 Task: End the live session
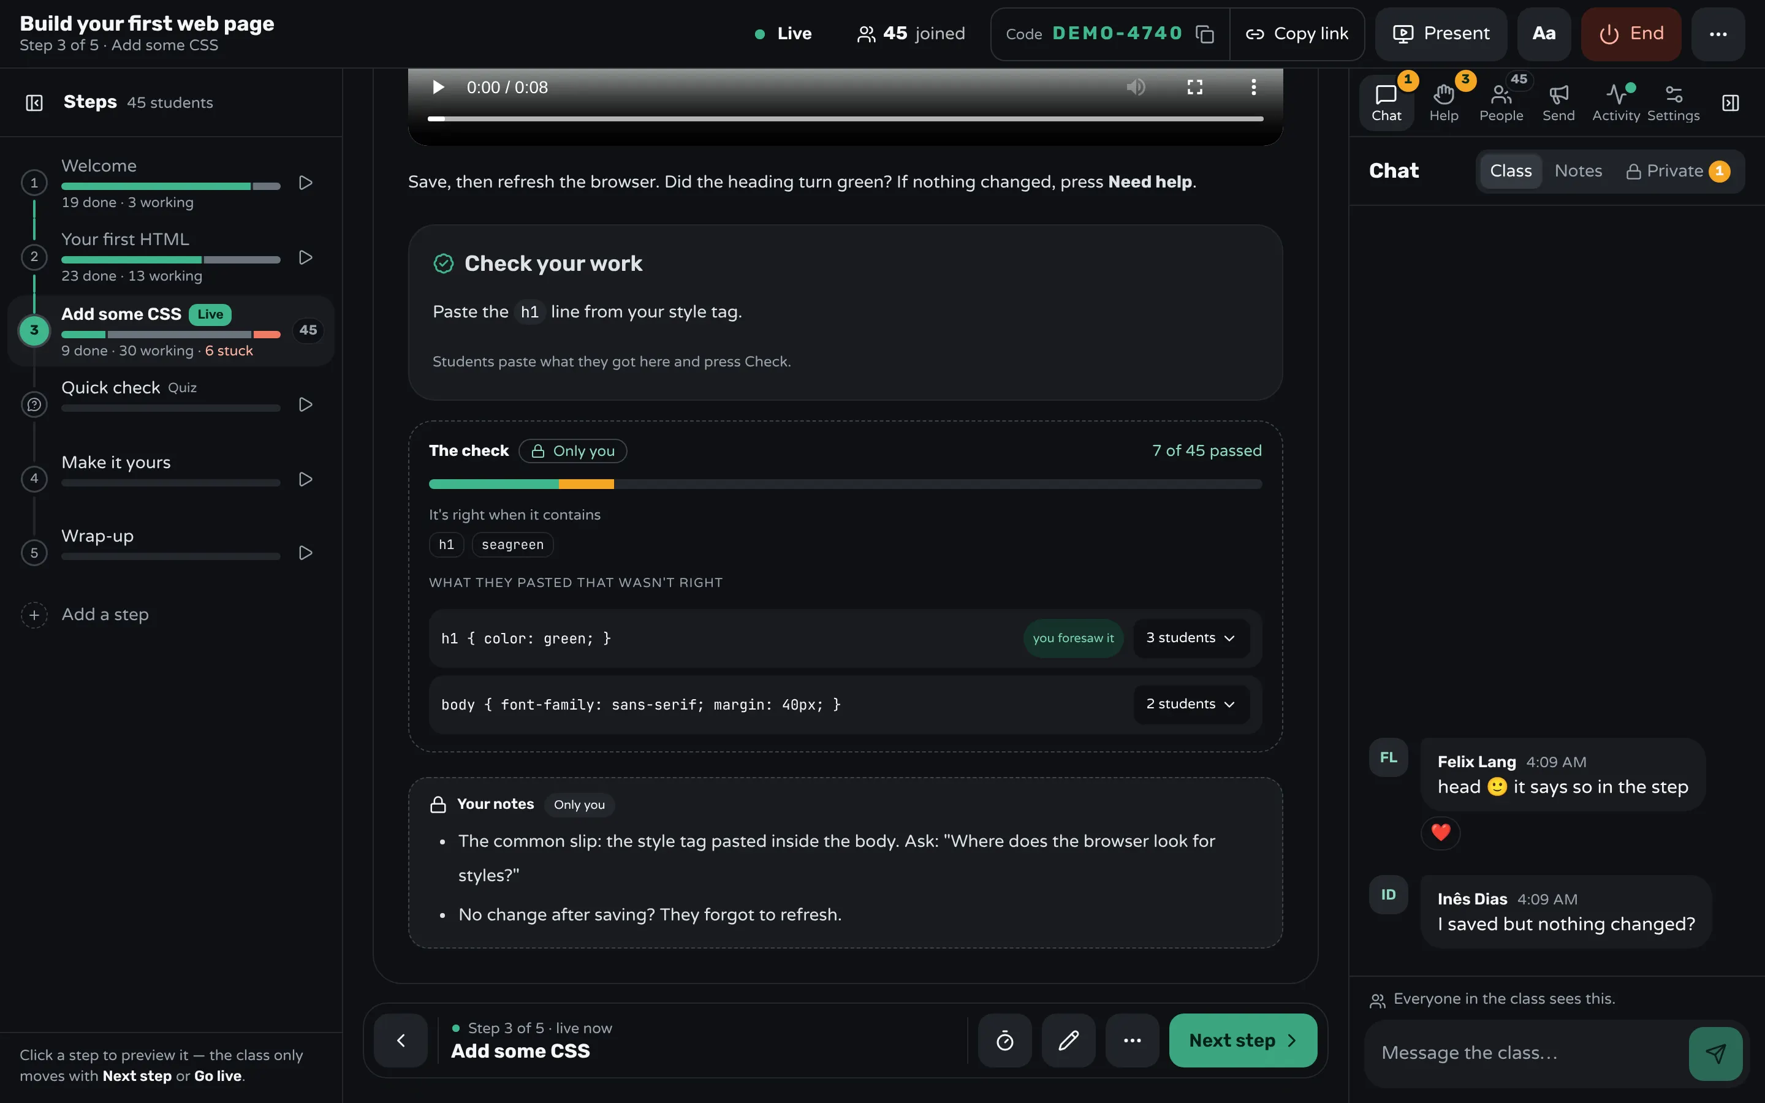(x=1631, y=34)
